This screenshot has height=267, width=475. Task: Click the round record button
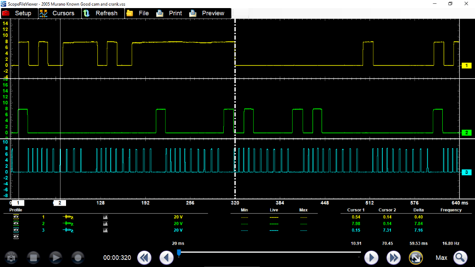click(x=78, y=258)
